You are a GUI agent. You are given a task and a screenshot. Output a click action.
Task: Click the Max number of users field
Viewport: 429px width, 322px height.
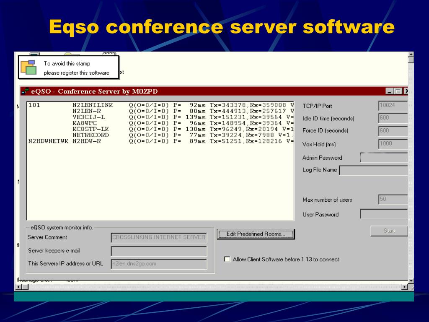point(393,199)
